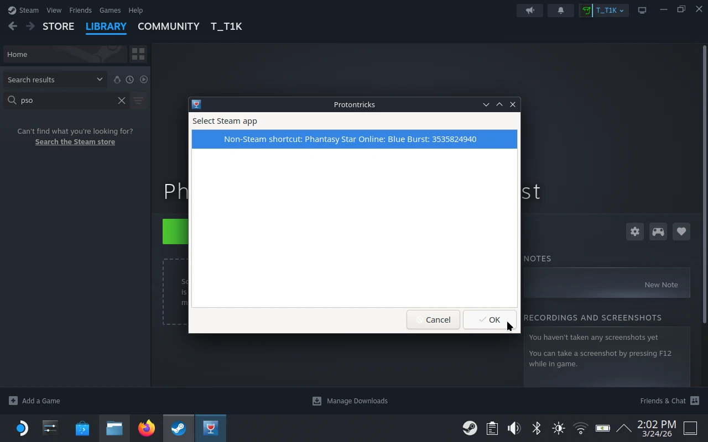This screenshot has height=442, width=708.
Task: Click OK to confirm selected Steam app
Action: pos(490,319)
